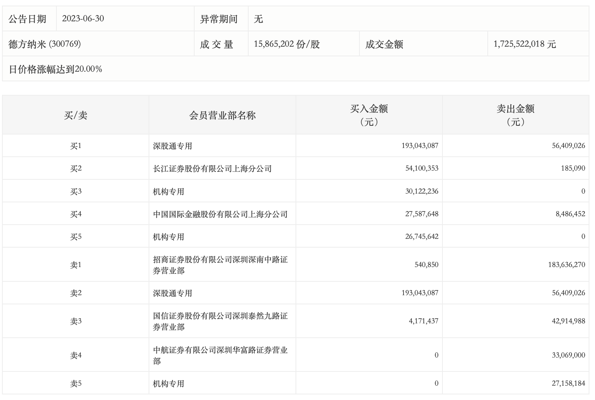Select sell amount 56,409,026 in 买1 row
The height and width of the screenshot is (400, 595).
[x=568, y=146]
